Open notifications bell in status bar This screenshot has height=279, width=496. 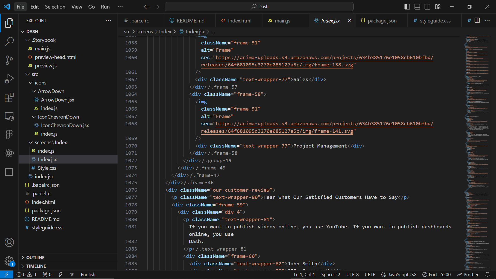[x=487, y=275]
